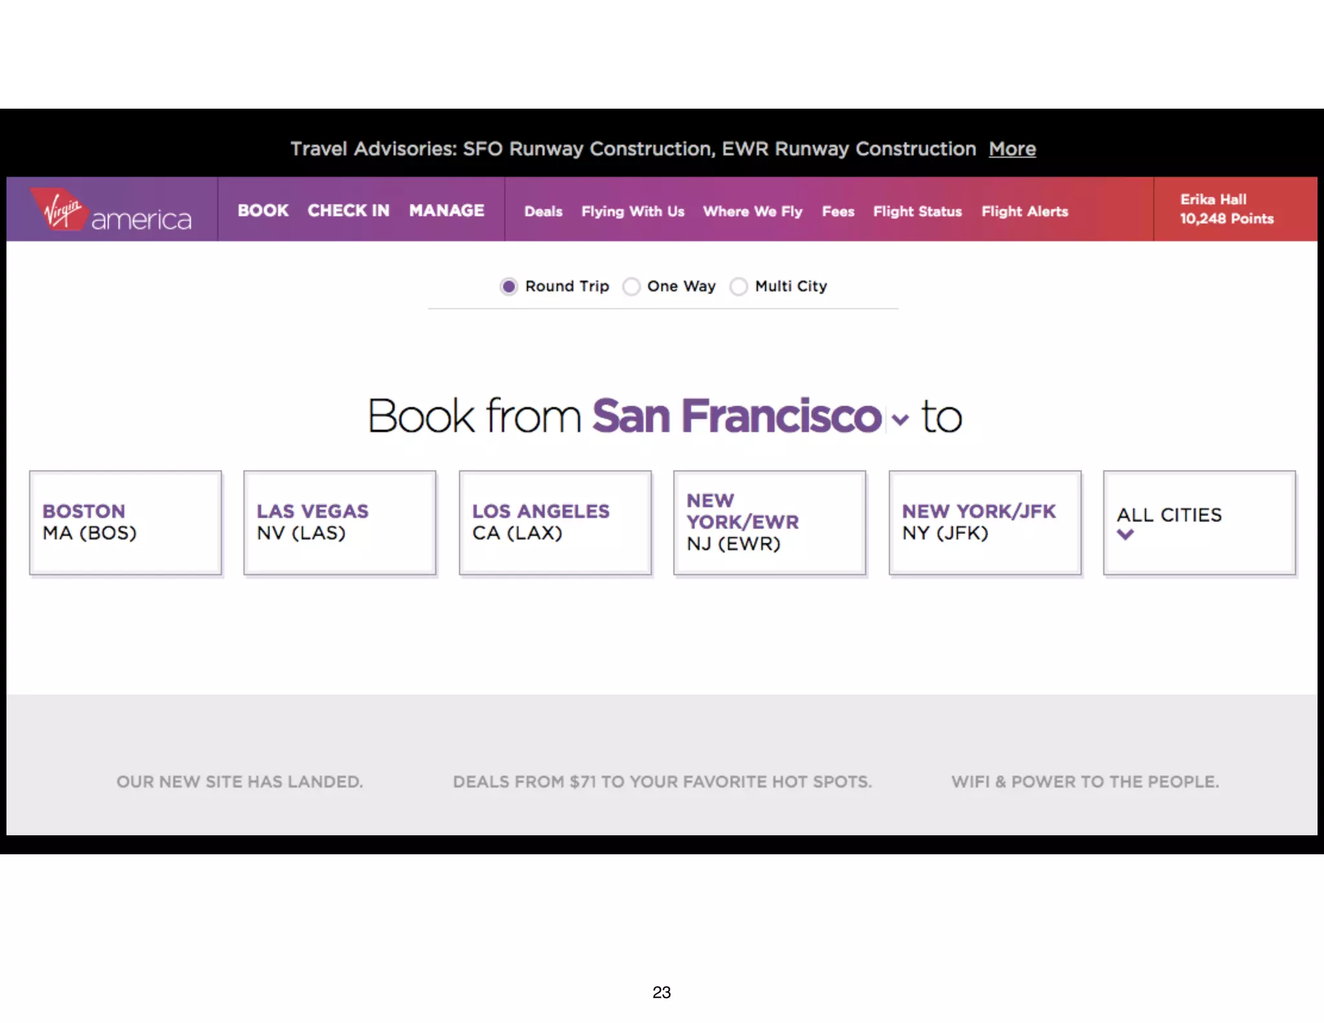Screen dimensions: 1324x1023
Task: Expand the San Francisco origin dropdown arrow
Action: coord(899,420)
